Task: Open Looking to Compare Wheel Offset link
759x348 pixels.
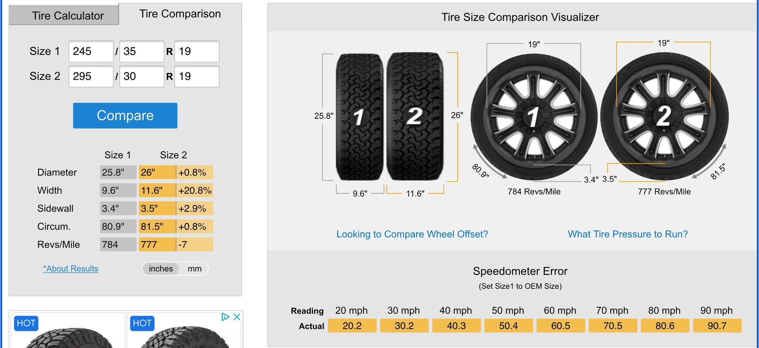Action: pyautogui.click(x=412, y=234)
